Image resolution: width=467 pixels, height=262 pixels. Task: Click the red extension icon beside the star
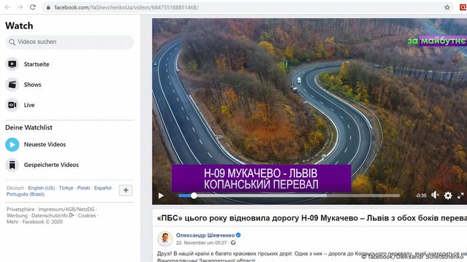pyautogui.click(x=464, y=7)
